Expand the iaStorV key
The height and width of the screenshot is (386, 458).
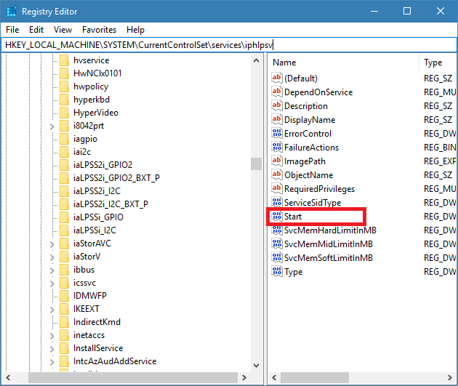52,257
